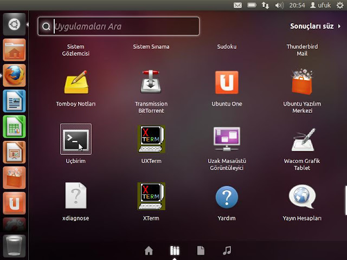
Task: Switch to the Files lens tab
Action: (201, 250)
